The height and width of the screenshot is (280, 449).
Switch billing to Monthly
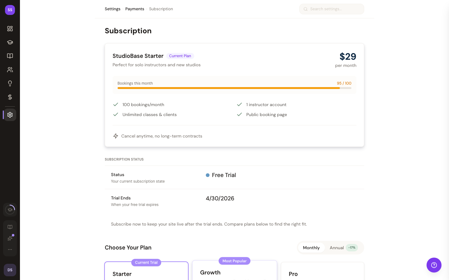click(311, 248)
